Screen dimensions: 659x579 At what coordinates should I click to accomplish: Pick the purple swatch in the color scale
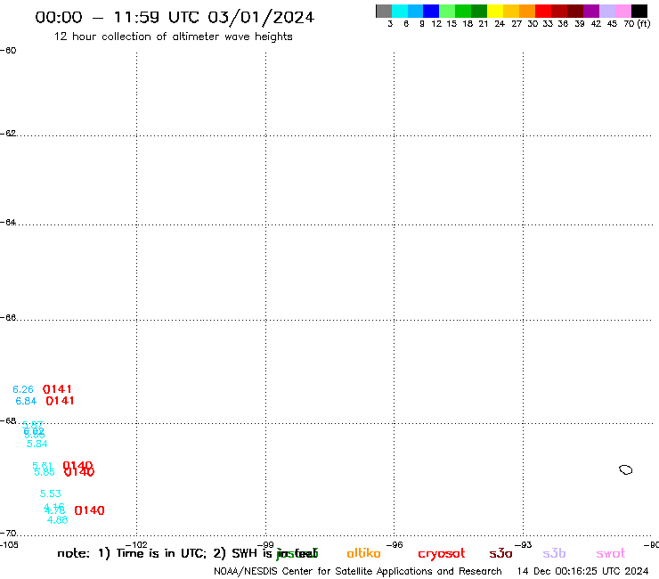(x=591, y=11)
